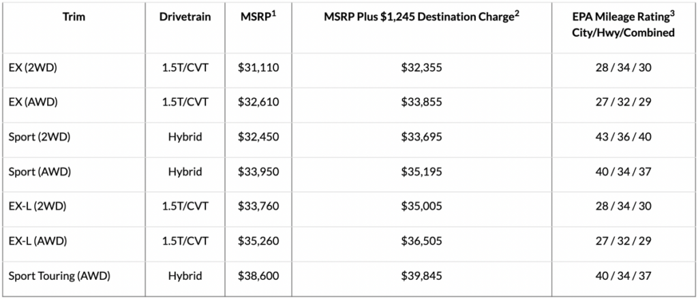Select the $36,505 destination price

click(421, 241)
